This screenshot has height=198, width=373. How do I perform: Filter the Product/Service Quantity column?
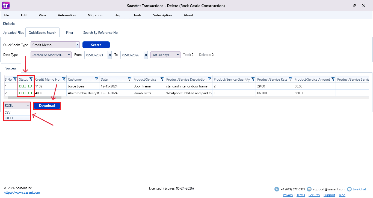tap(253, 79)
